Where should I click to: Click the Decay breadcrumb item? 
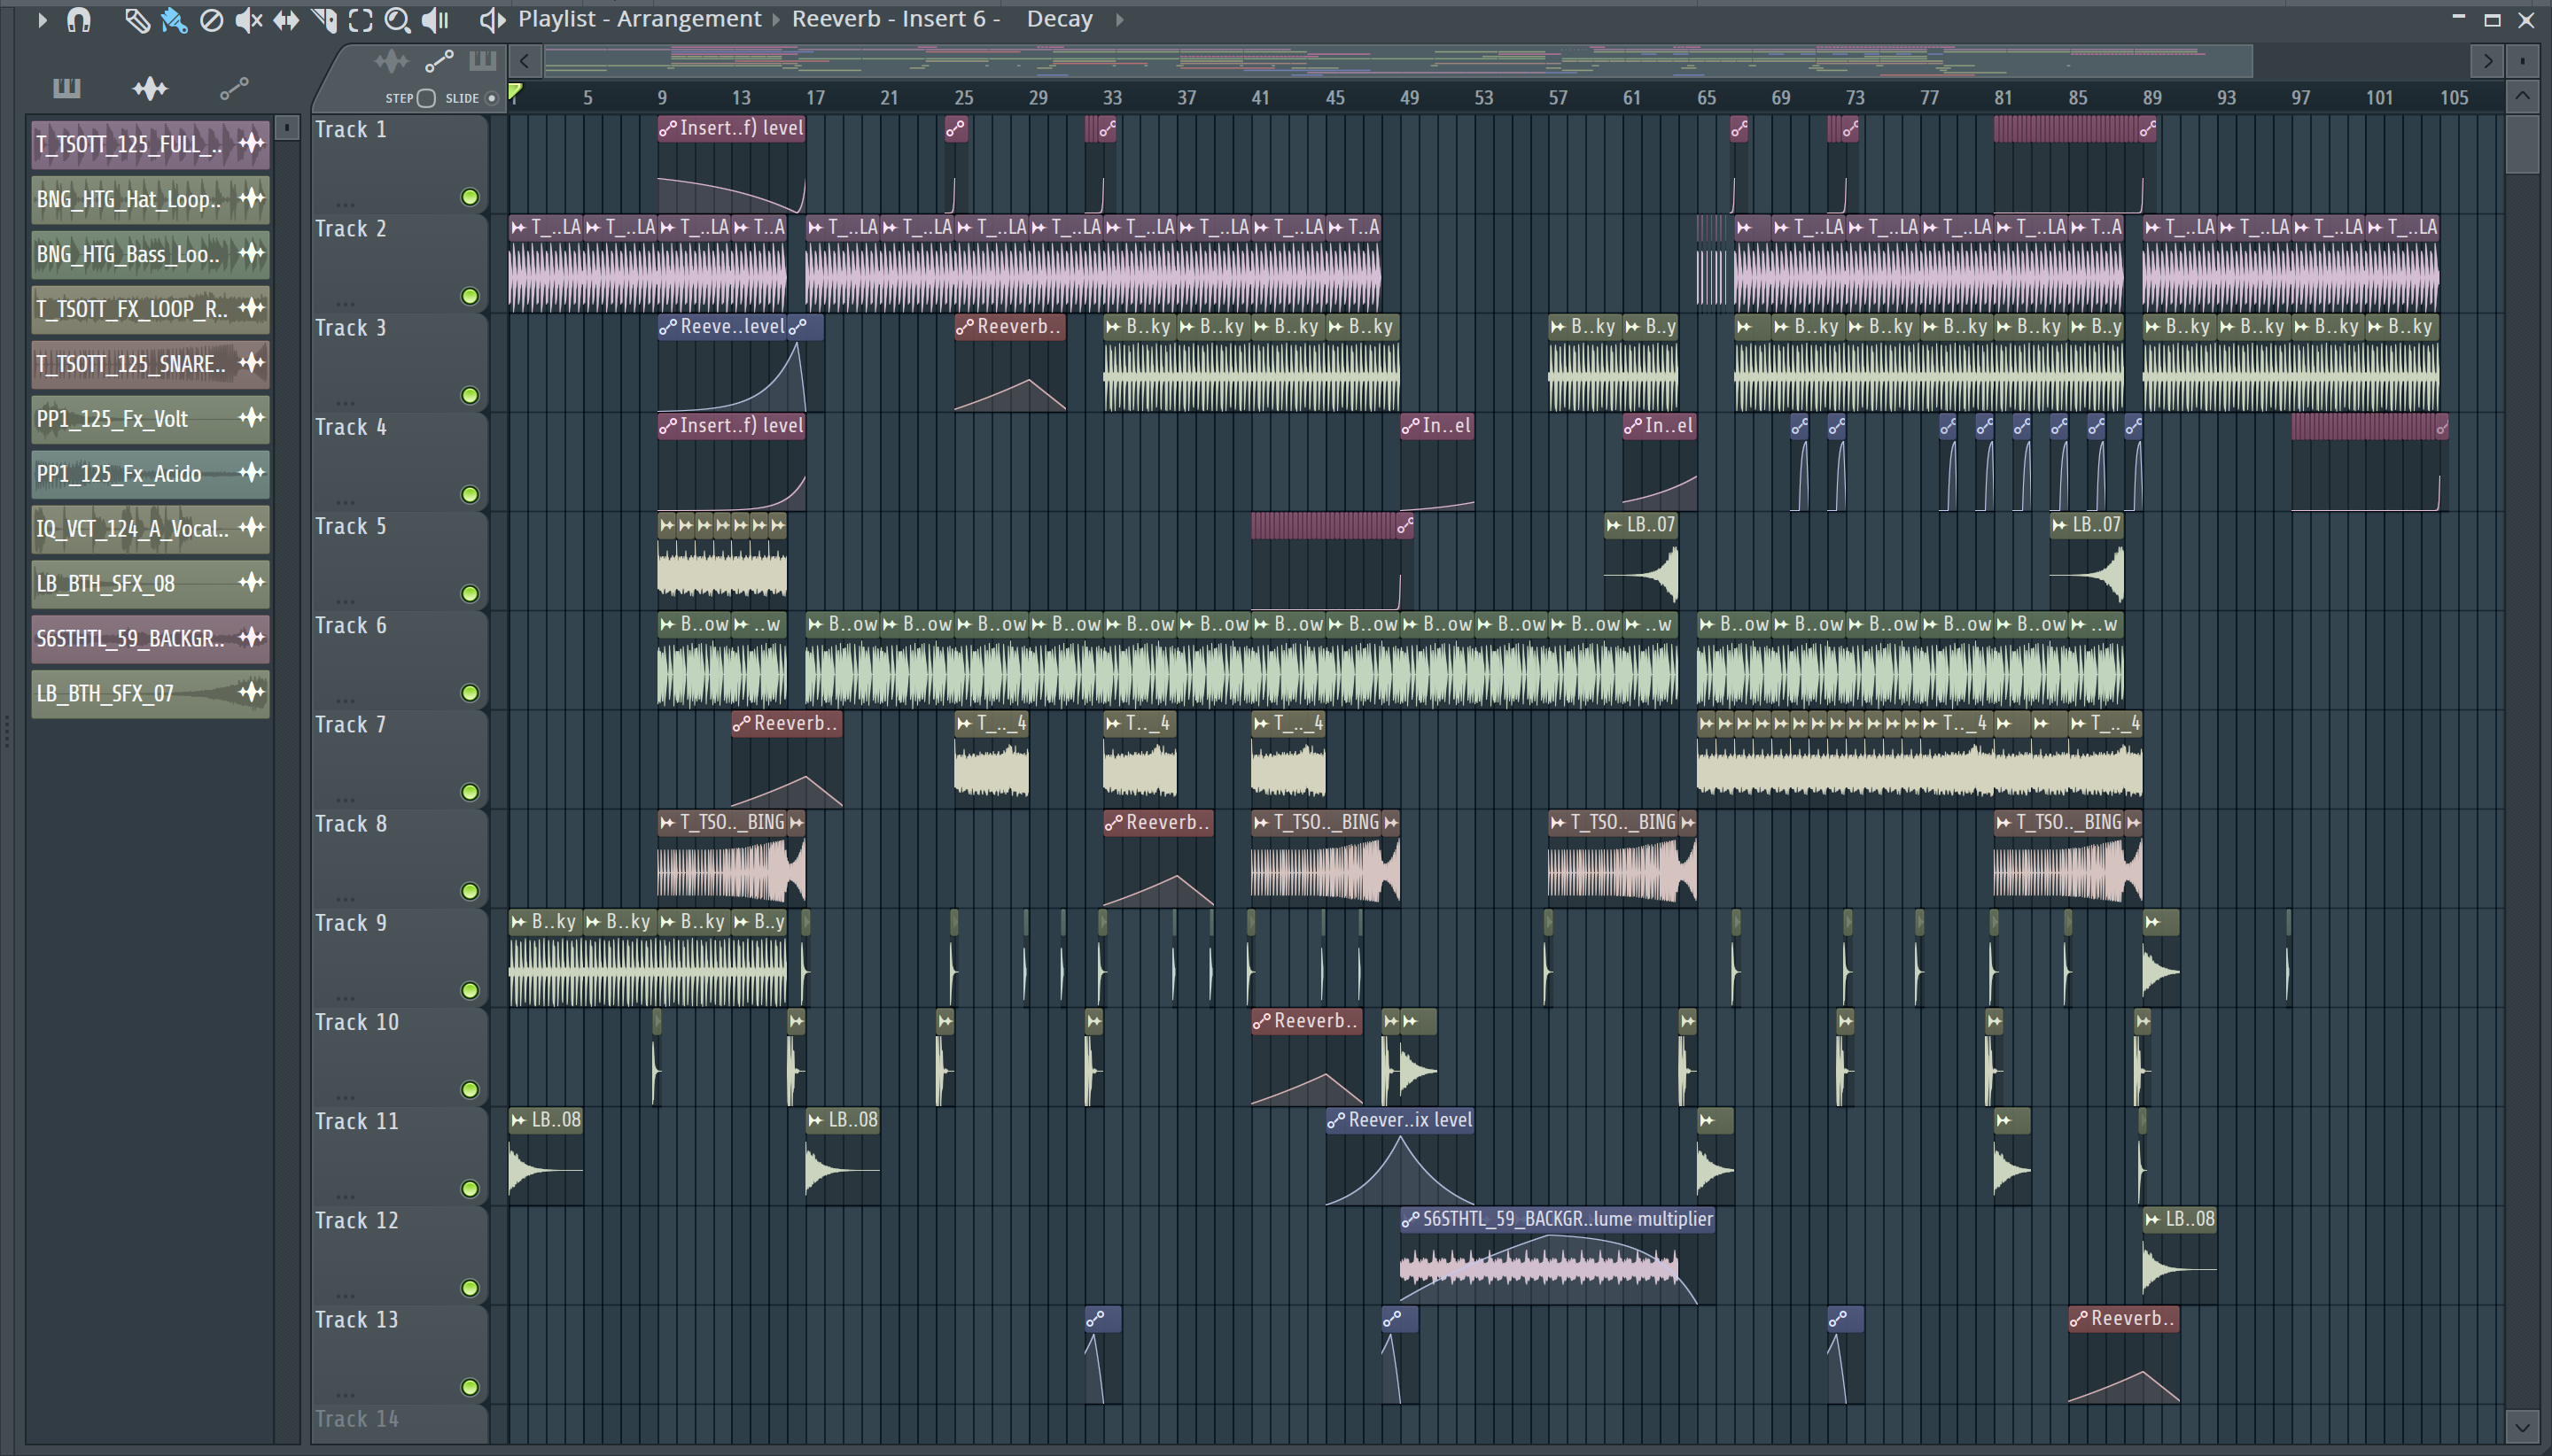1060,19
